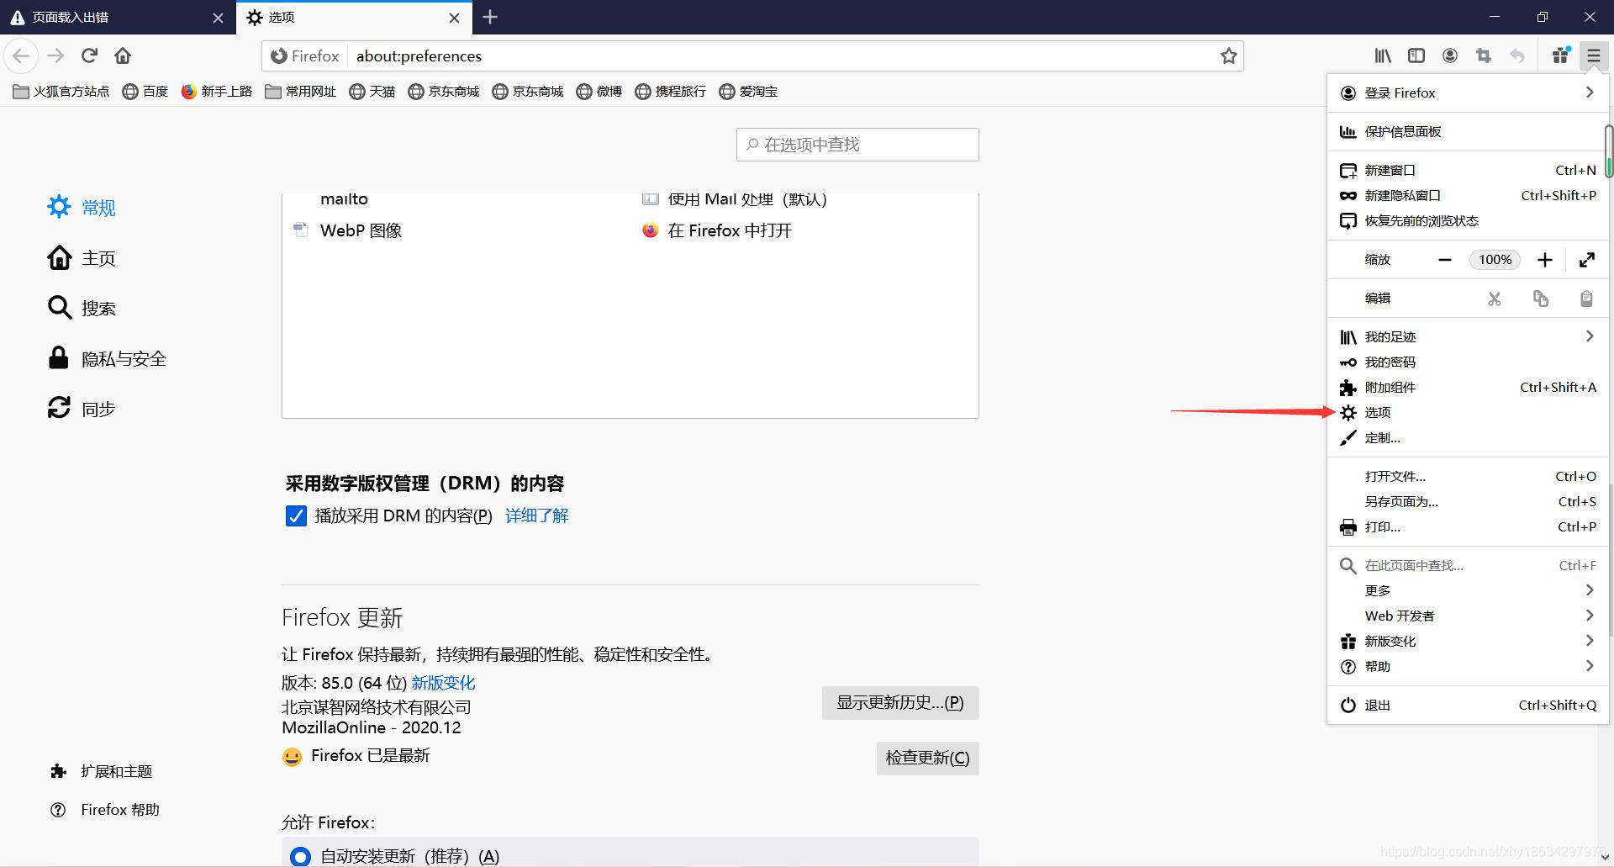
Task: Choose 定制... in the menu
Action: coord(1467,437)
